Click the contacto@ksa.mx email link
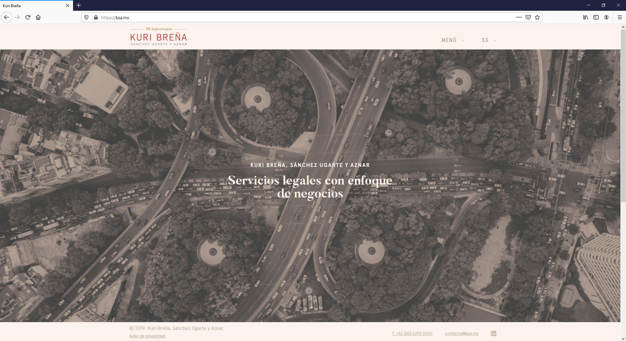This screenshot has width=626, height=341. point(461,334)
